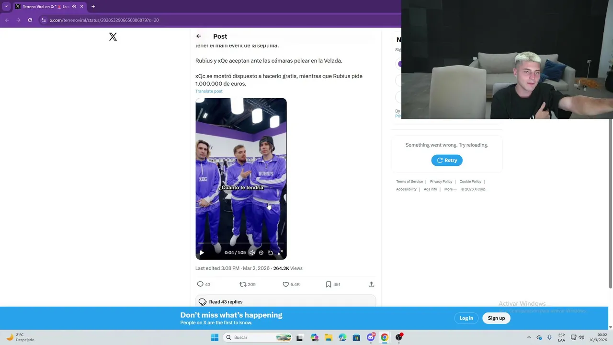Bookmark the post with icon showing 451
The height and width of the screenshot is (345, 613).
tap(333, 284)
